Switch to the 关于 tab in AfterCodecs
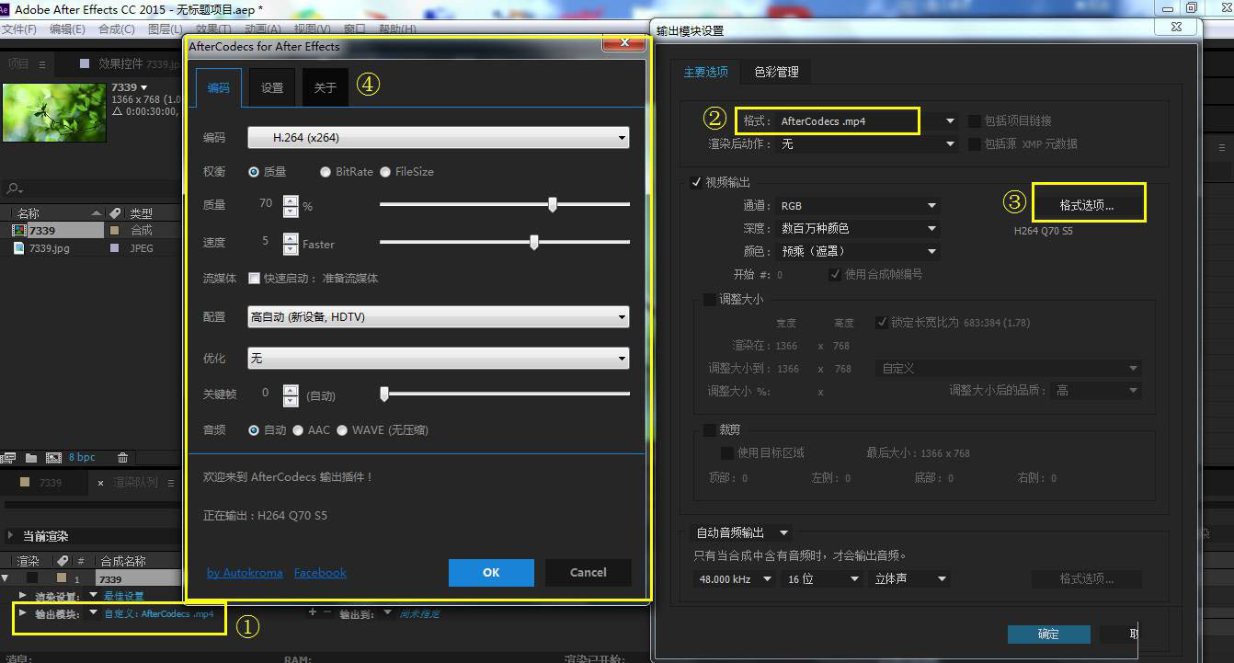The width and height of the screenshot is (1234, 663). [x=326, y=88]
